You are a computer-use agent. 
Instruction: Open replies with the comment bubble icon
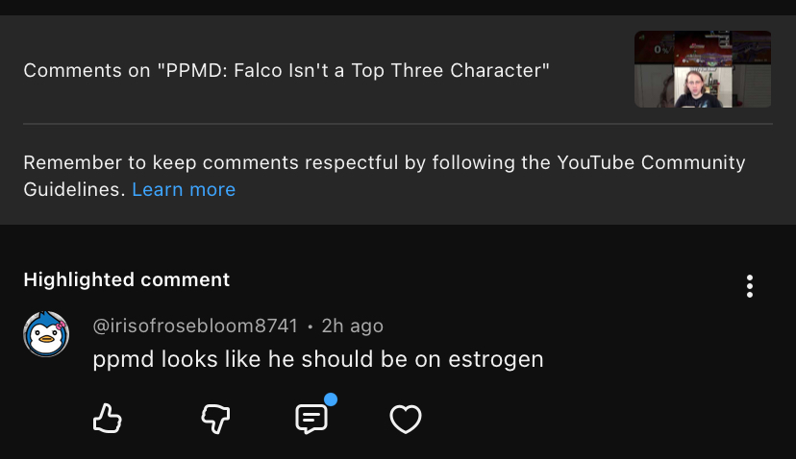[x=311, y=419]
